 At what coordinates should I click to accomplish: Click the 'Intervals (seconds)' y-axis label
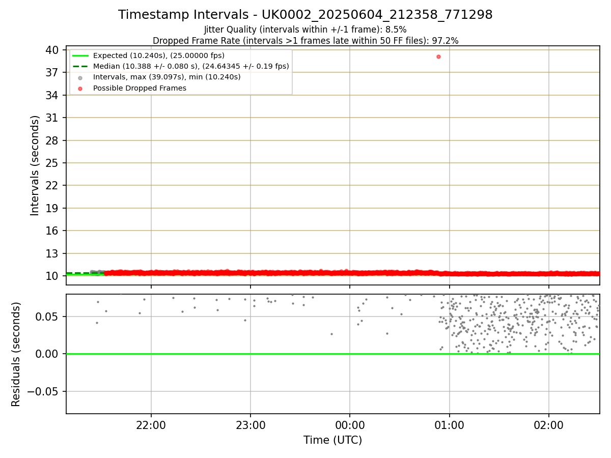tap(35, 165)
